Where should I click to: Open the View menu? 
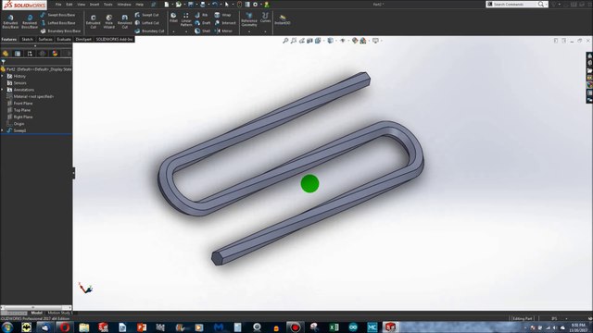82,5
